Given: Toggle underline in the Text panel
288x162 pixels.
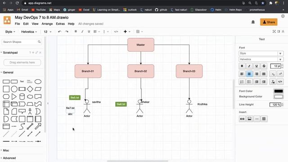Looking at the screenshot, I should (256, 66).
